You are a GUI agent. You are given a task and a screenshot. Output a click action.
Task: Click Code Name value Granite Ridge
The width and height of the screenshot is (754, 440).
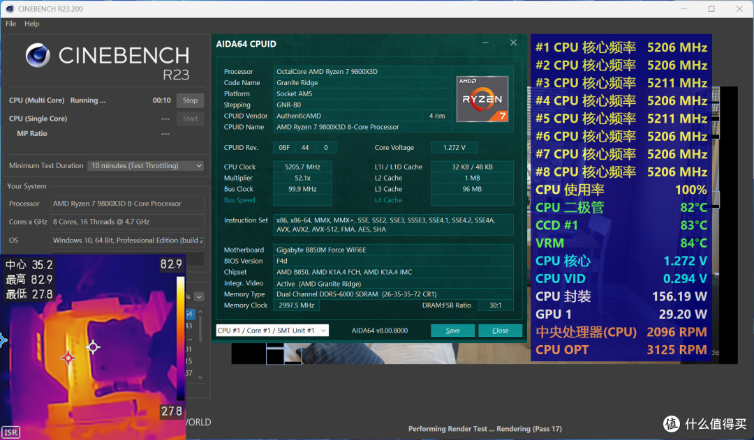[297, 82]
